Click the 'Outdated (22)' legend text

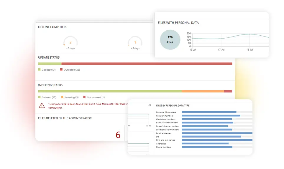(x=72, y=69)
